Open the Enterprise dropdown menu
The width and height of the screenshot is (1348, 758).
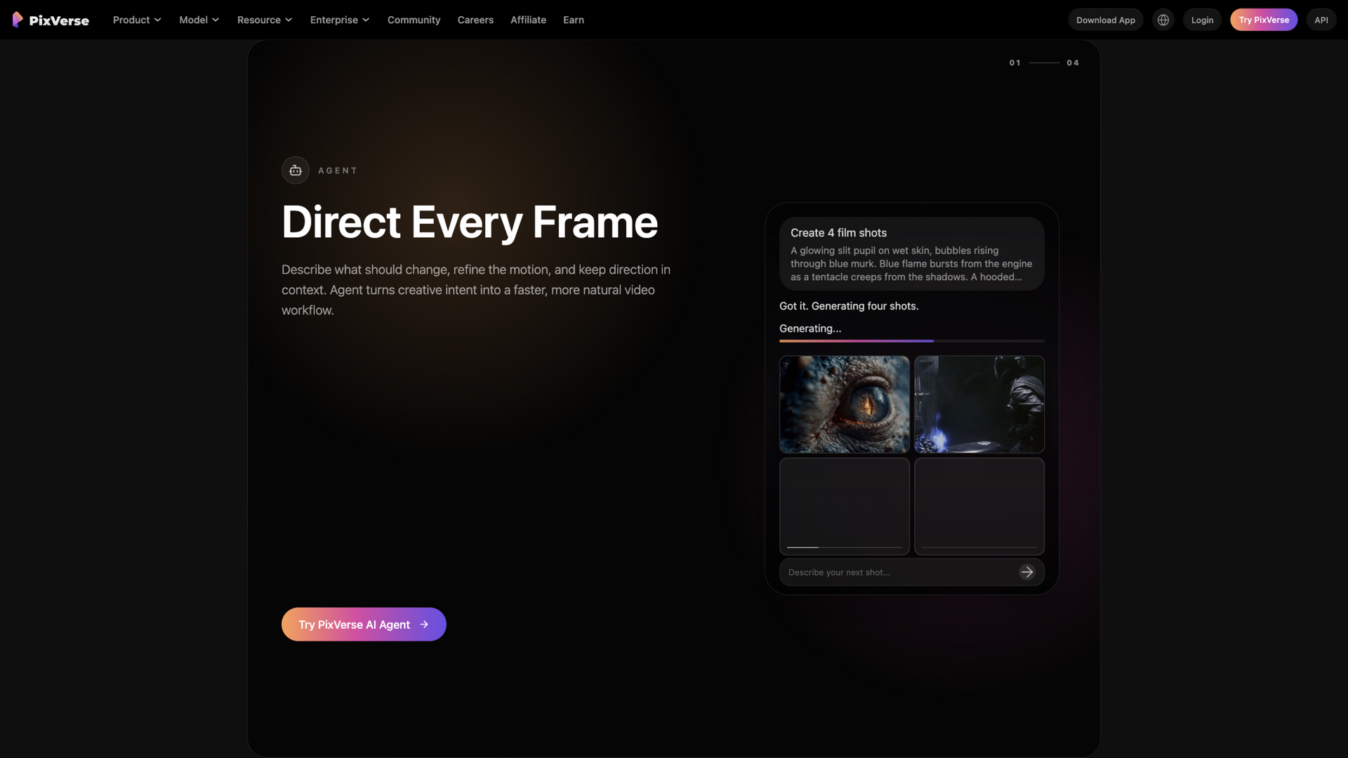(x=340, y=20)
